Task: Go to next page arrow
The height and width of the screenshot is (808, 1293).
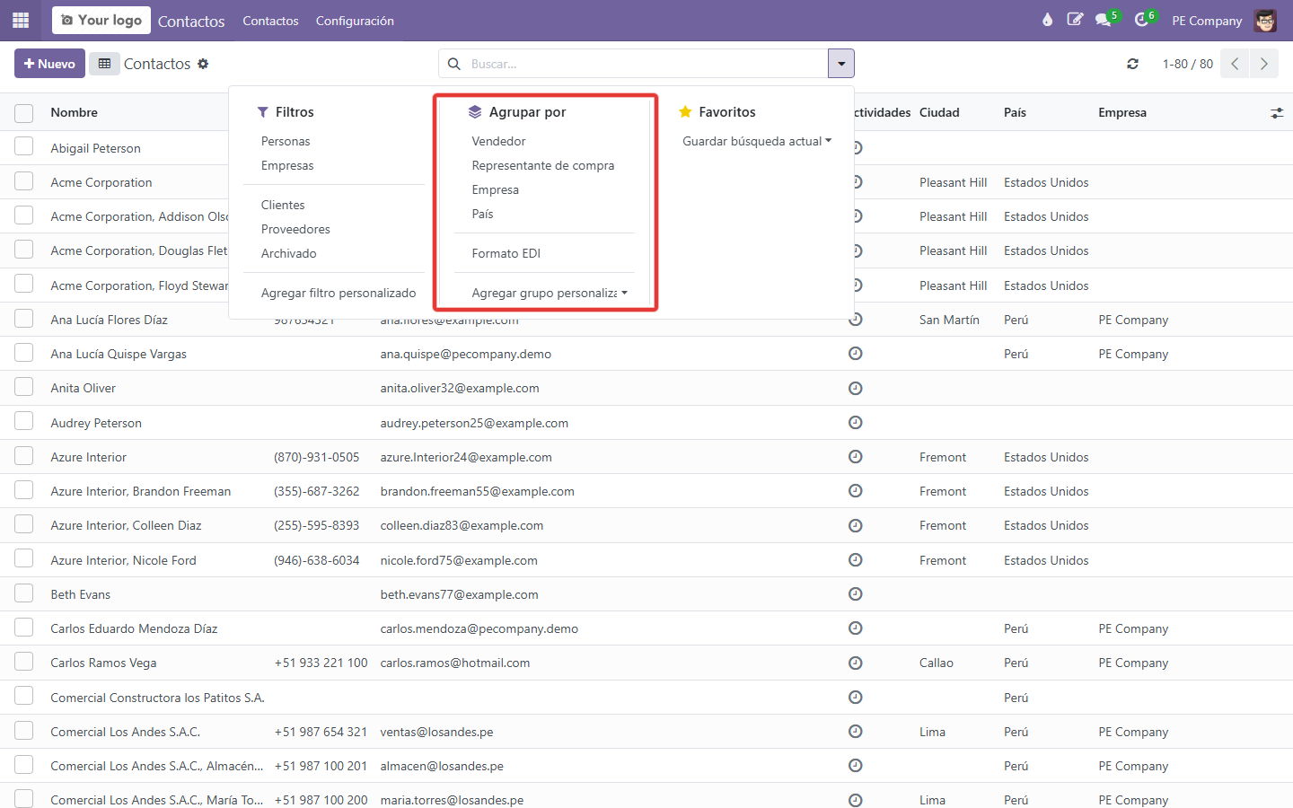Action: [1263, 64]
